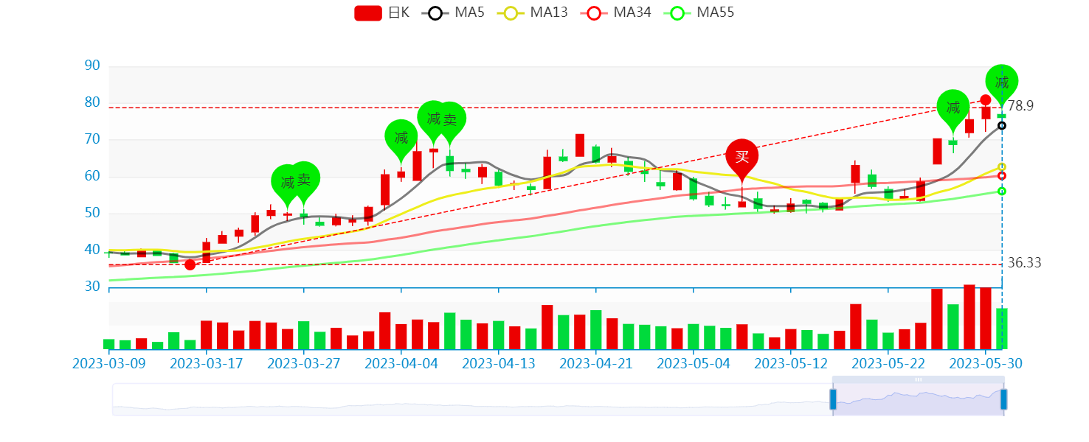
Task: Toggle the MA5 line legend
Action: pyautogui.click(x=453, y=13)
